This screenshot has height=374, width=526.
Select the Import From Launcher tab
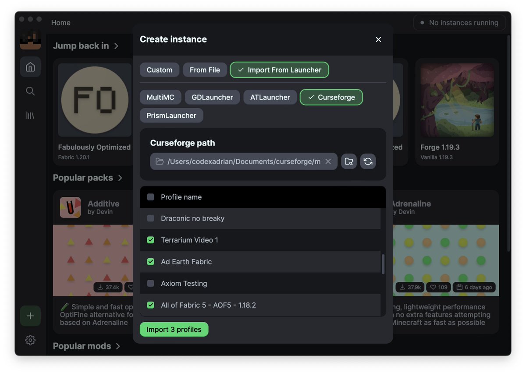click(280, 70)
